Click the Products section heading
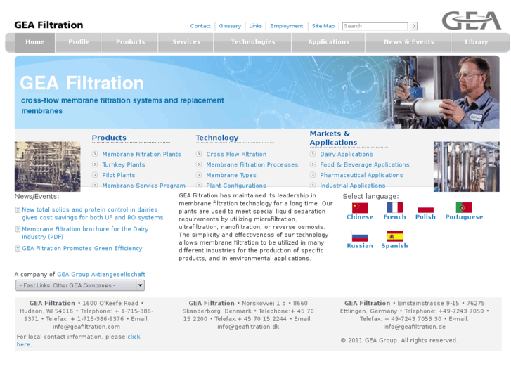 [x=109, y=138]
